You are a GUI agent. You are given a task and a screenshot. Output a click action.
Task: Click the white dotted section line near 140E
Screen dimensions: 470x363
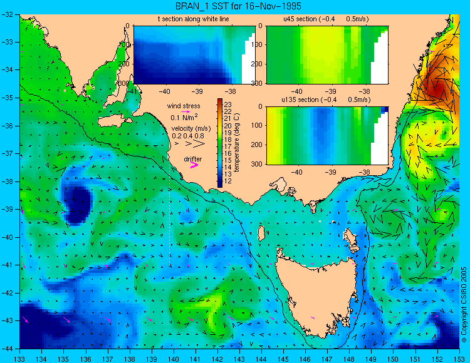point(169,213)
